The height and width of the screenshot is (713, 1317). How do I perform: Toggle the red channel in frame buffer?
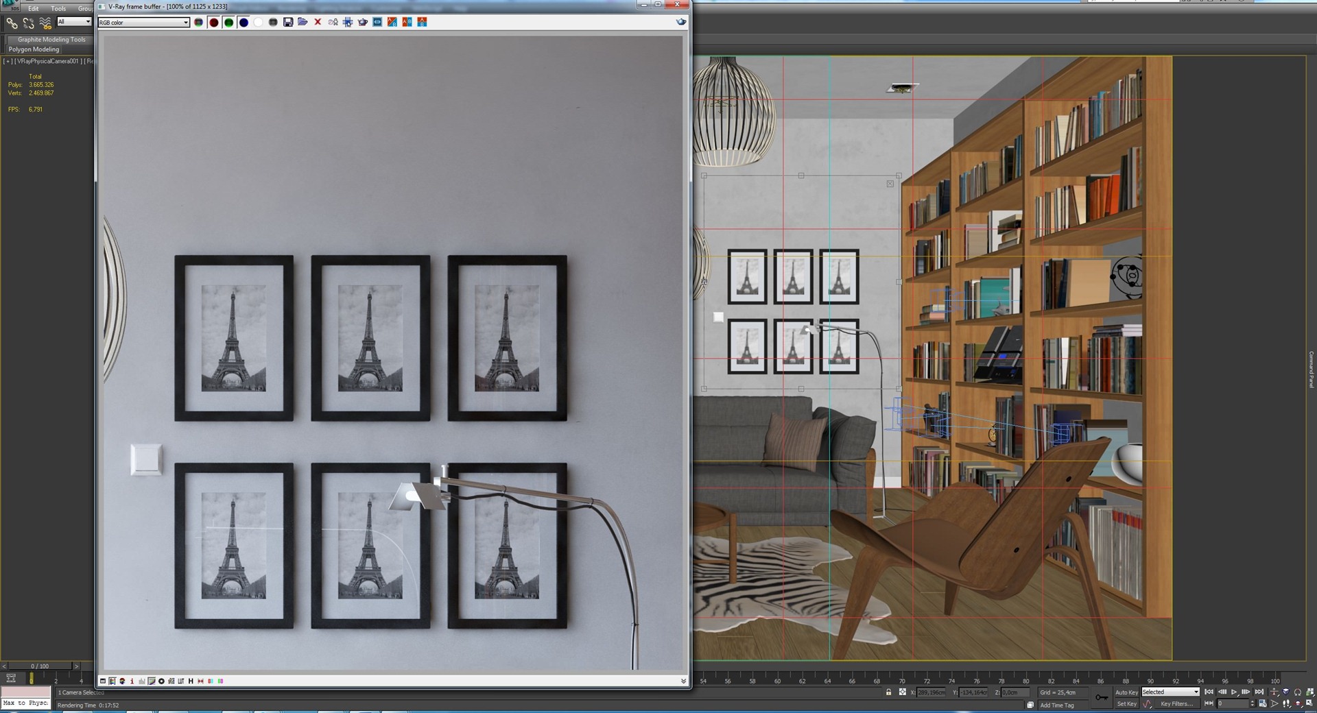tap(213, 23)
